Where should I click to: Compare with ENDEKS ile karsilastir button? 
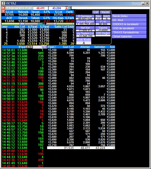pos(129,24)
